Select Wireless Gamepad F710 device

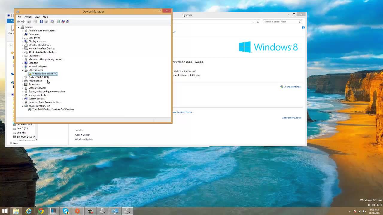[x=45, y=73]
